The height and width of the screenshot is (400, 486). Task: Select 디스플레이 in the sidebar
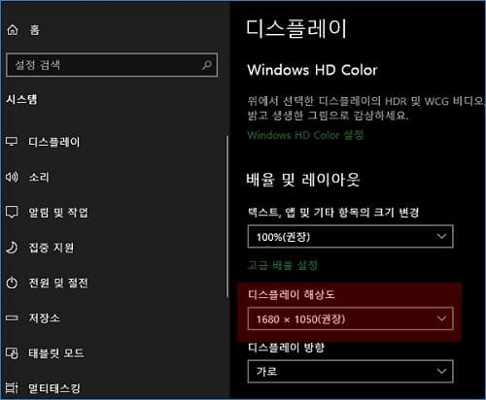click(54, 142)
